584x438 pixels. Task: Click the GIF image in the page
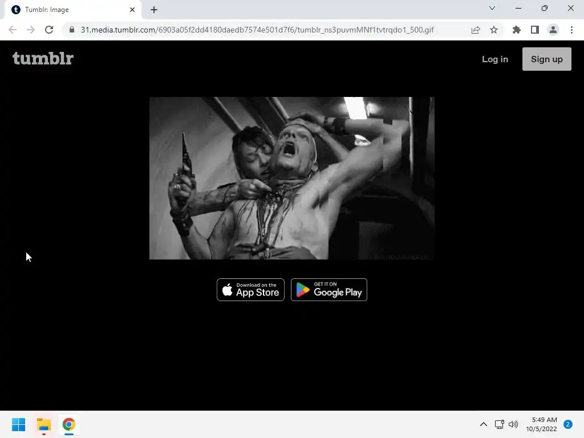pos(291,178)
